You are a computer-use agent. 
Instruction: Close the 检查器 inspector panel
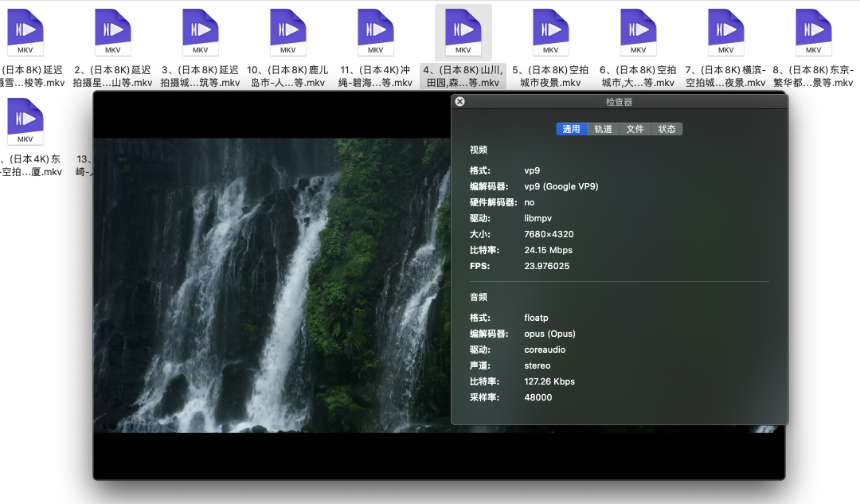point(459,101)
